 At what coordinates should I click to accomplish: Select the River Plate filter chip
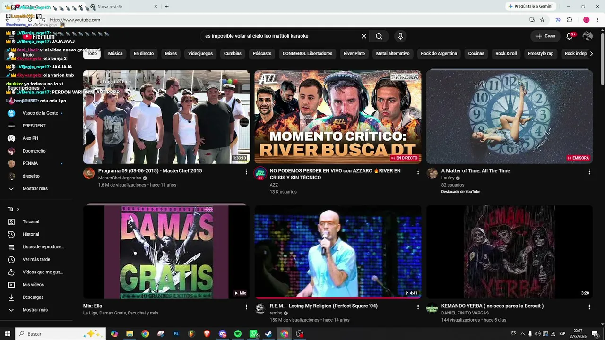click(x=354, y=54)
